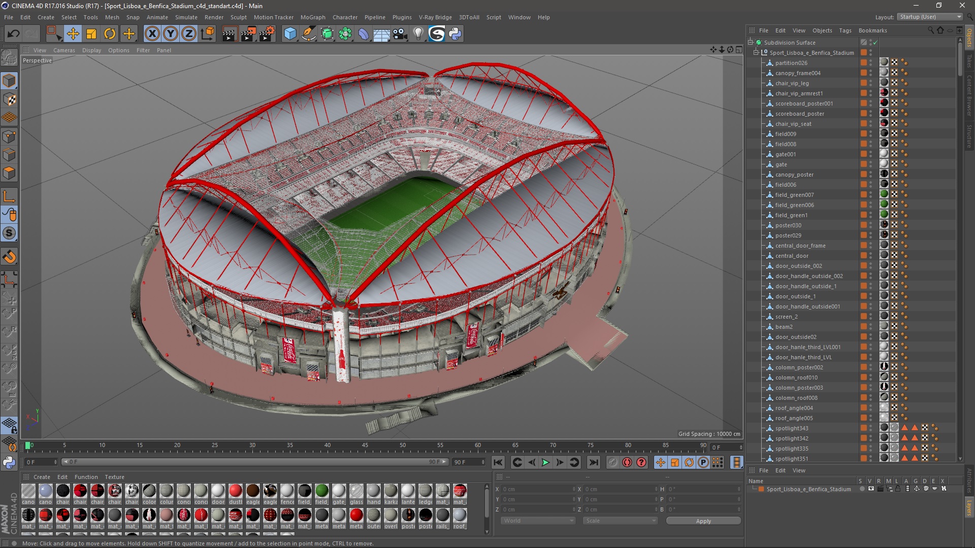Open the Cameras viewport menu
Image resolution: width=975 pixels, height=548 pixels.
(x=64, y=50)
